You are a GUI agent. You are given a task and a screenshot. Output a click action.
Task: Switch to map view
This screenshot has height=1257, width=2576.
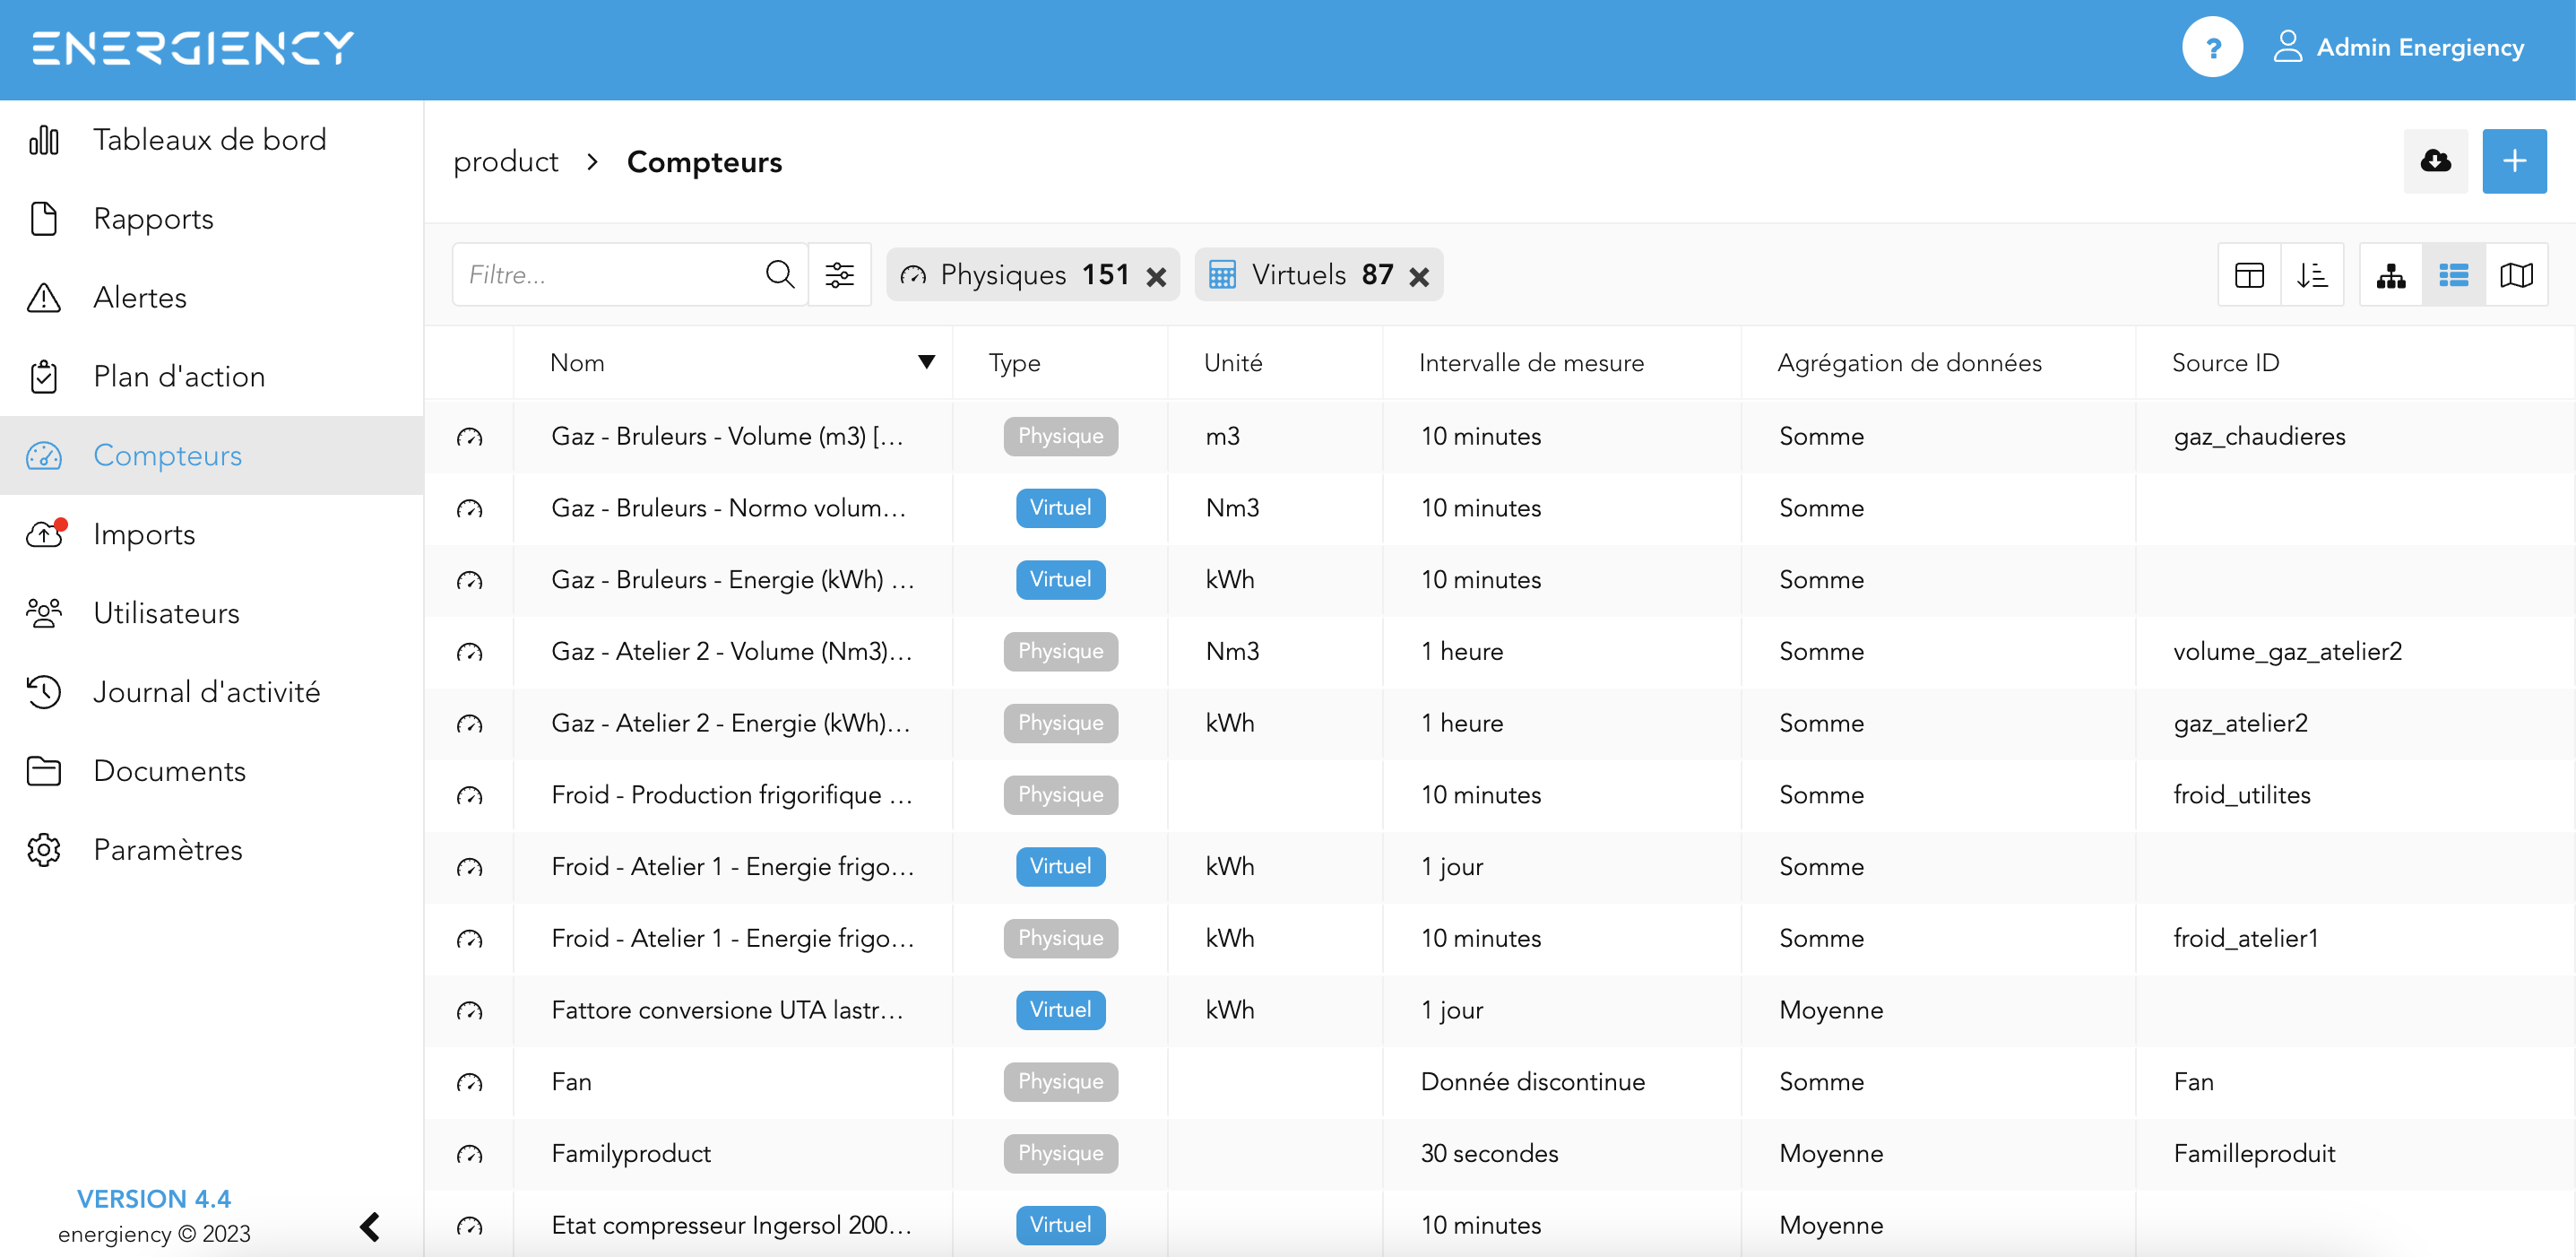(2516, 274)
